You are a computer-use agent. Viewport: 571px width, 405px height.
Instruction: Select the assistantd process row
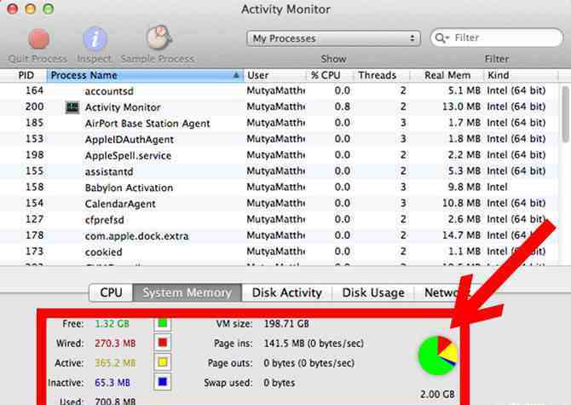pos(279,171)
